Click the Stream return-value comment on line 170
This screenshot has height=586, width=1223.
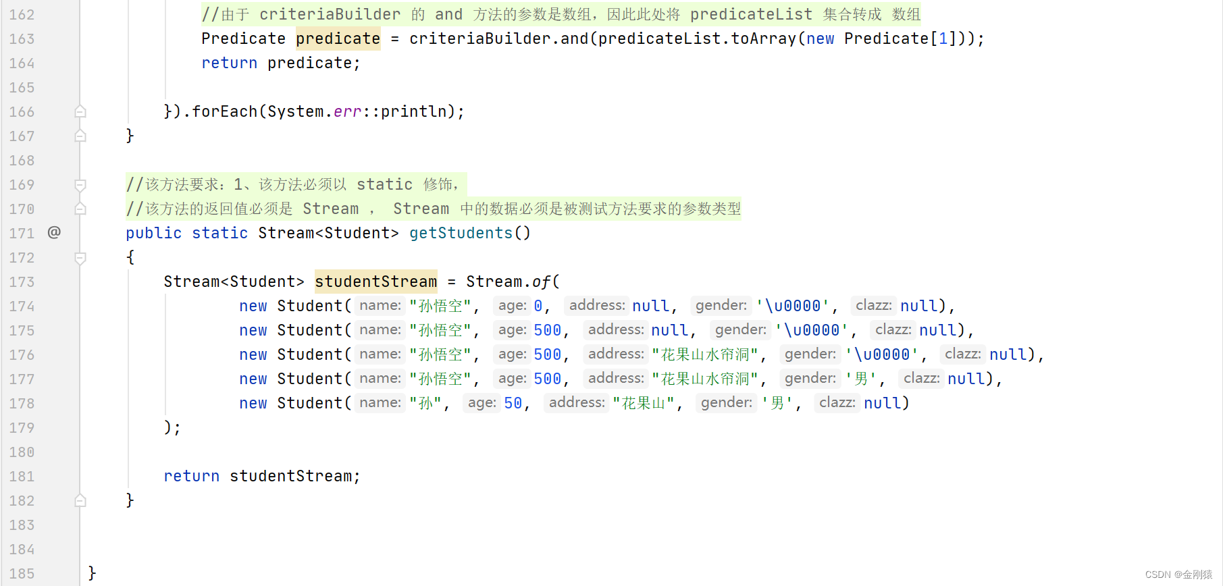point(434,209)
